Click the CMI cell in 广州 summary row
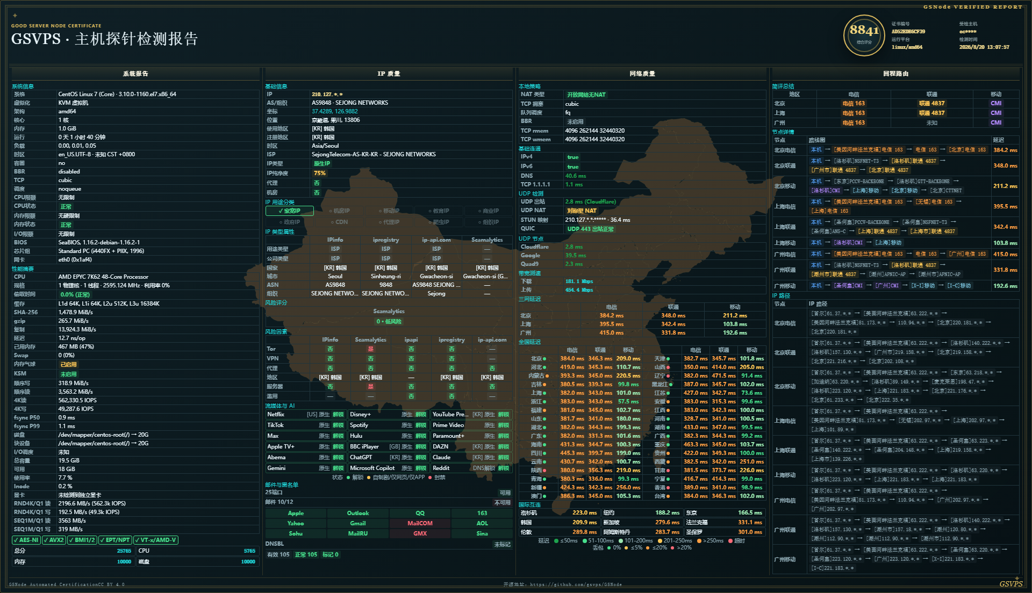The image size is (1032, 593). 996,123
